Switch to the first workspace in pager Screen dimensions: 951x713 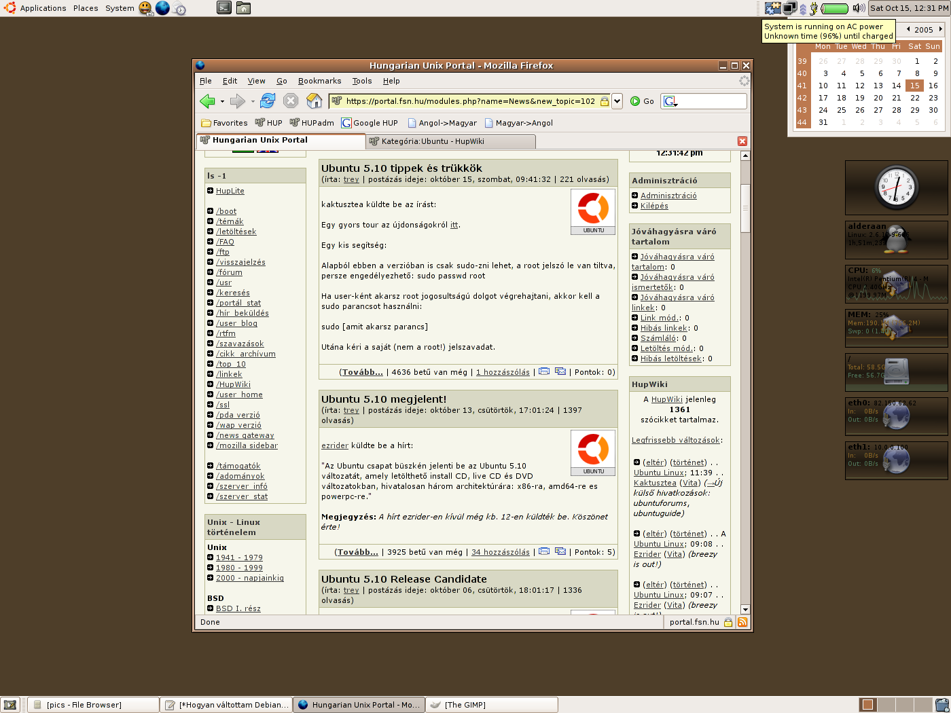(867, 705)
